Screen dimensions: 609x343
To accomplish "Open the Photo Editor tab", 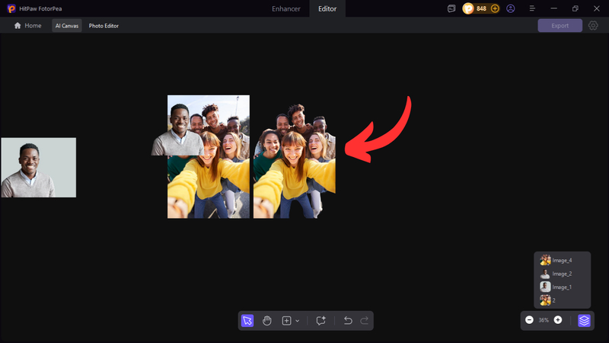I will tap(104, 26).
